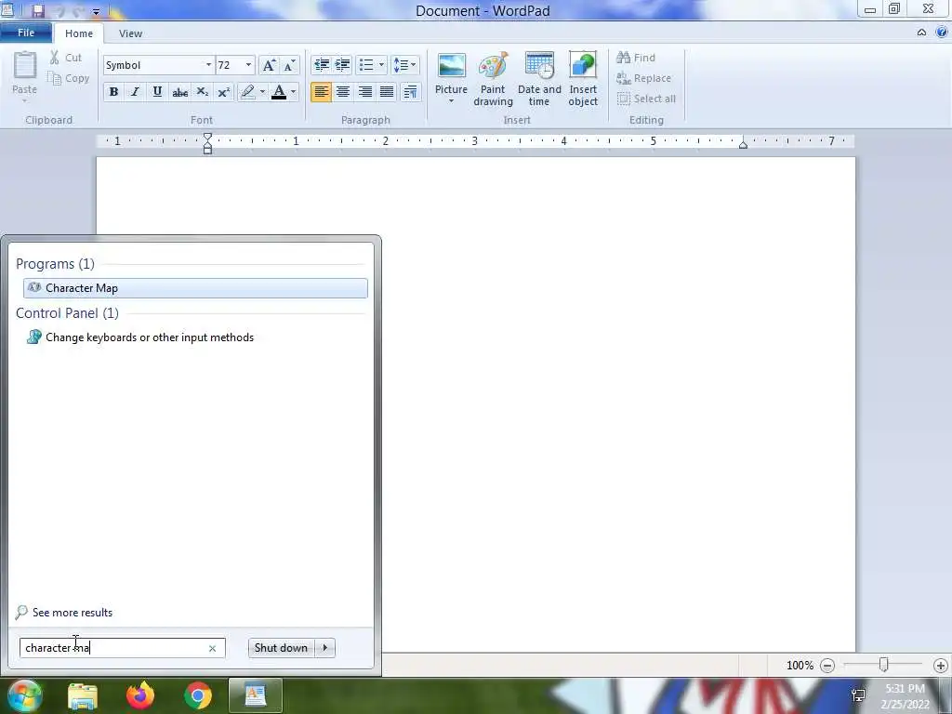Open the Programs (1) results header
Screen dimensions: 952x714
pyautogui.click(x=55, y=263)
